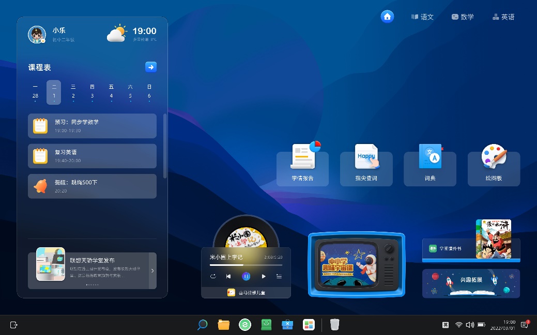Screen dimensions: 537x335
Task: Open the 绘图板 drawing board
Action: (494, 168)
